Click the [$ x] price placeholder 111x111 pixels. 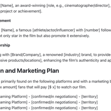tap(52, 87)
